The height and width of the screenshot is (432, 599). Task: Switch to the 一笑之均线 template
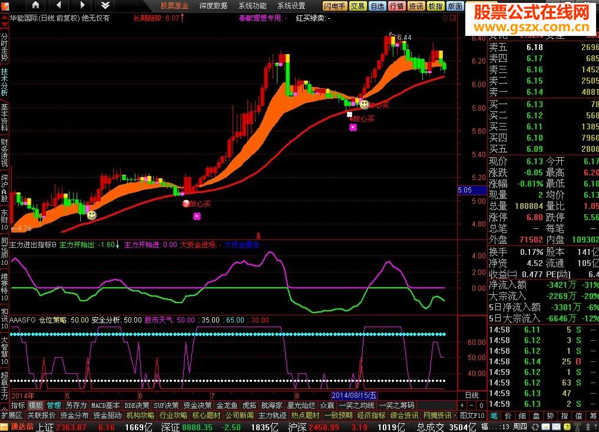(357, 406)
